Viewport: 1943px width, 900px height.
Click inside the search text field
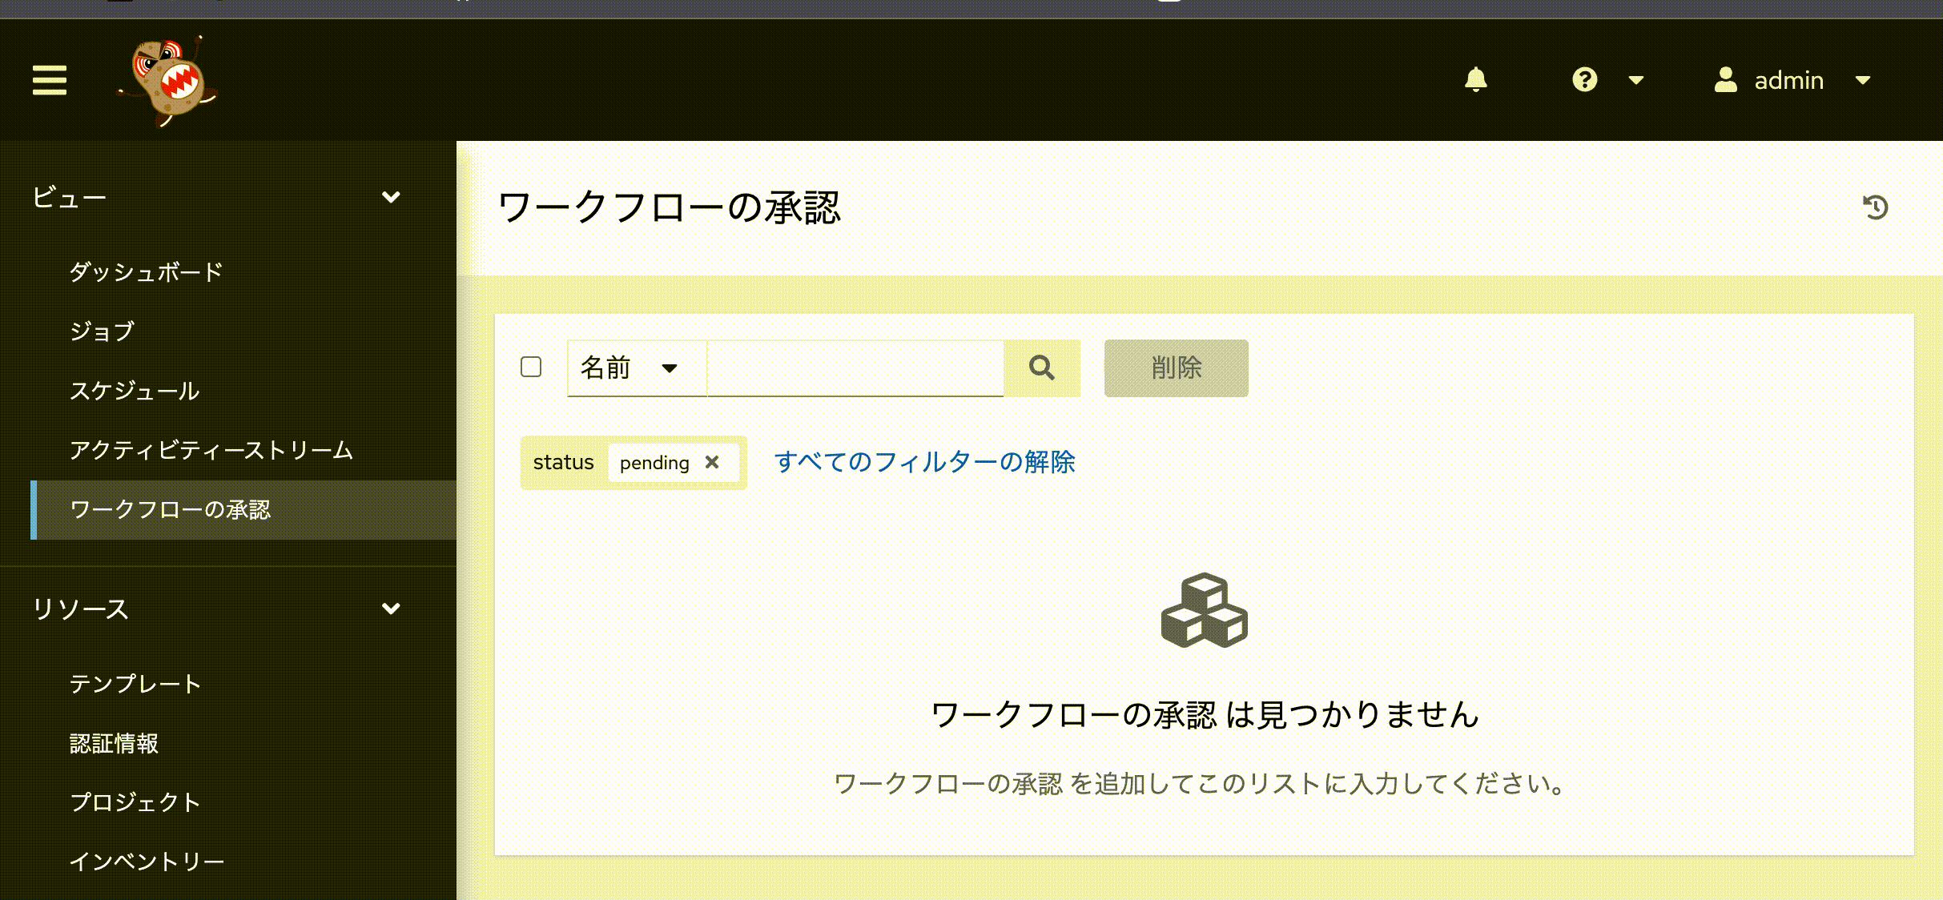tap(853, 368)
